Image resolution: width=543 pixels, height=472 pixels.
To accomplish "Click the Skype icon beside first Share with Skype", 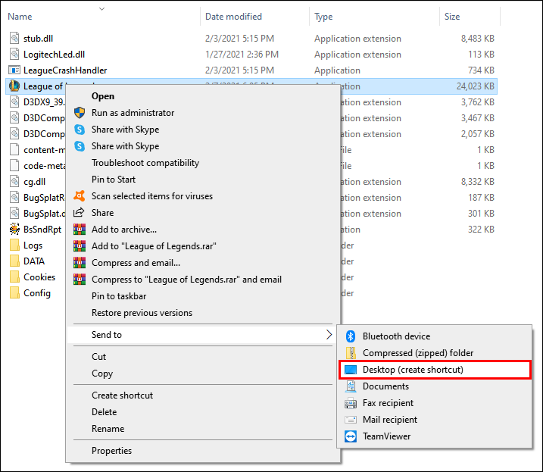I will coord(80,130).
